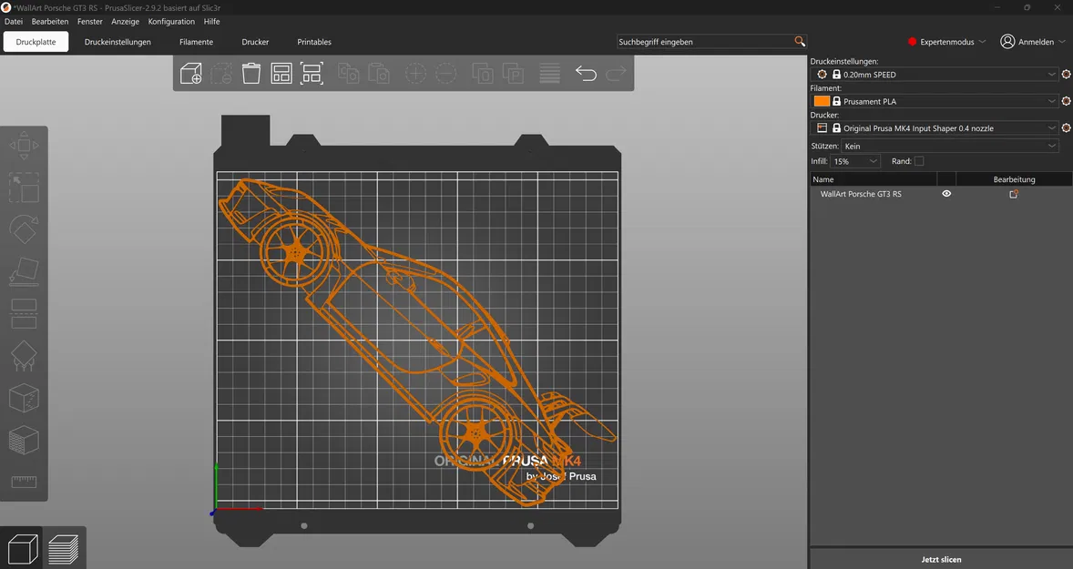The height and width of the screenshot is (569, 1073).
Task: Click the Split to objects icon
Action: click(483, 73)
